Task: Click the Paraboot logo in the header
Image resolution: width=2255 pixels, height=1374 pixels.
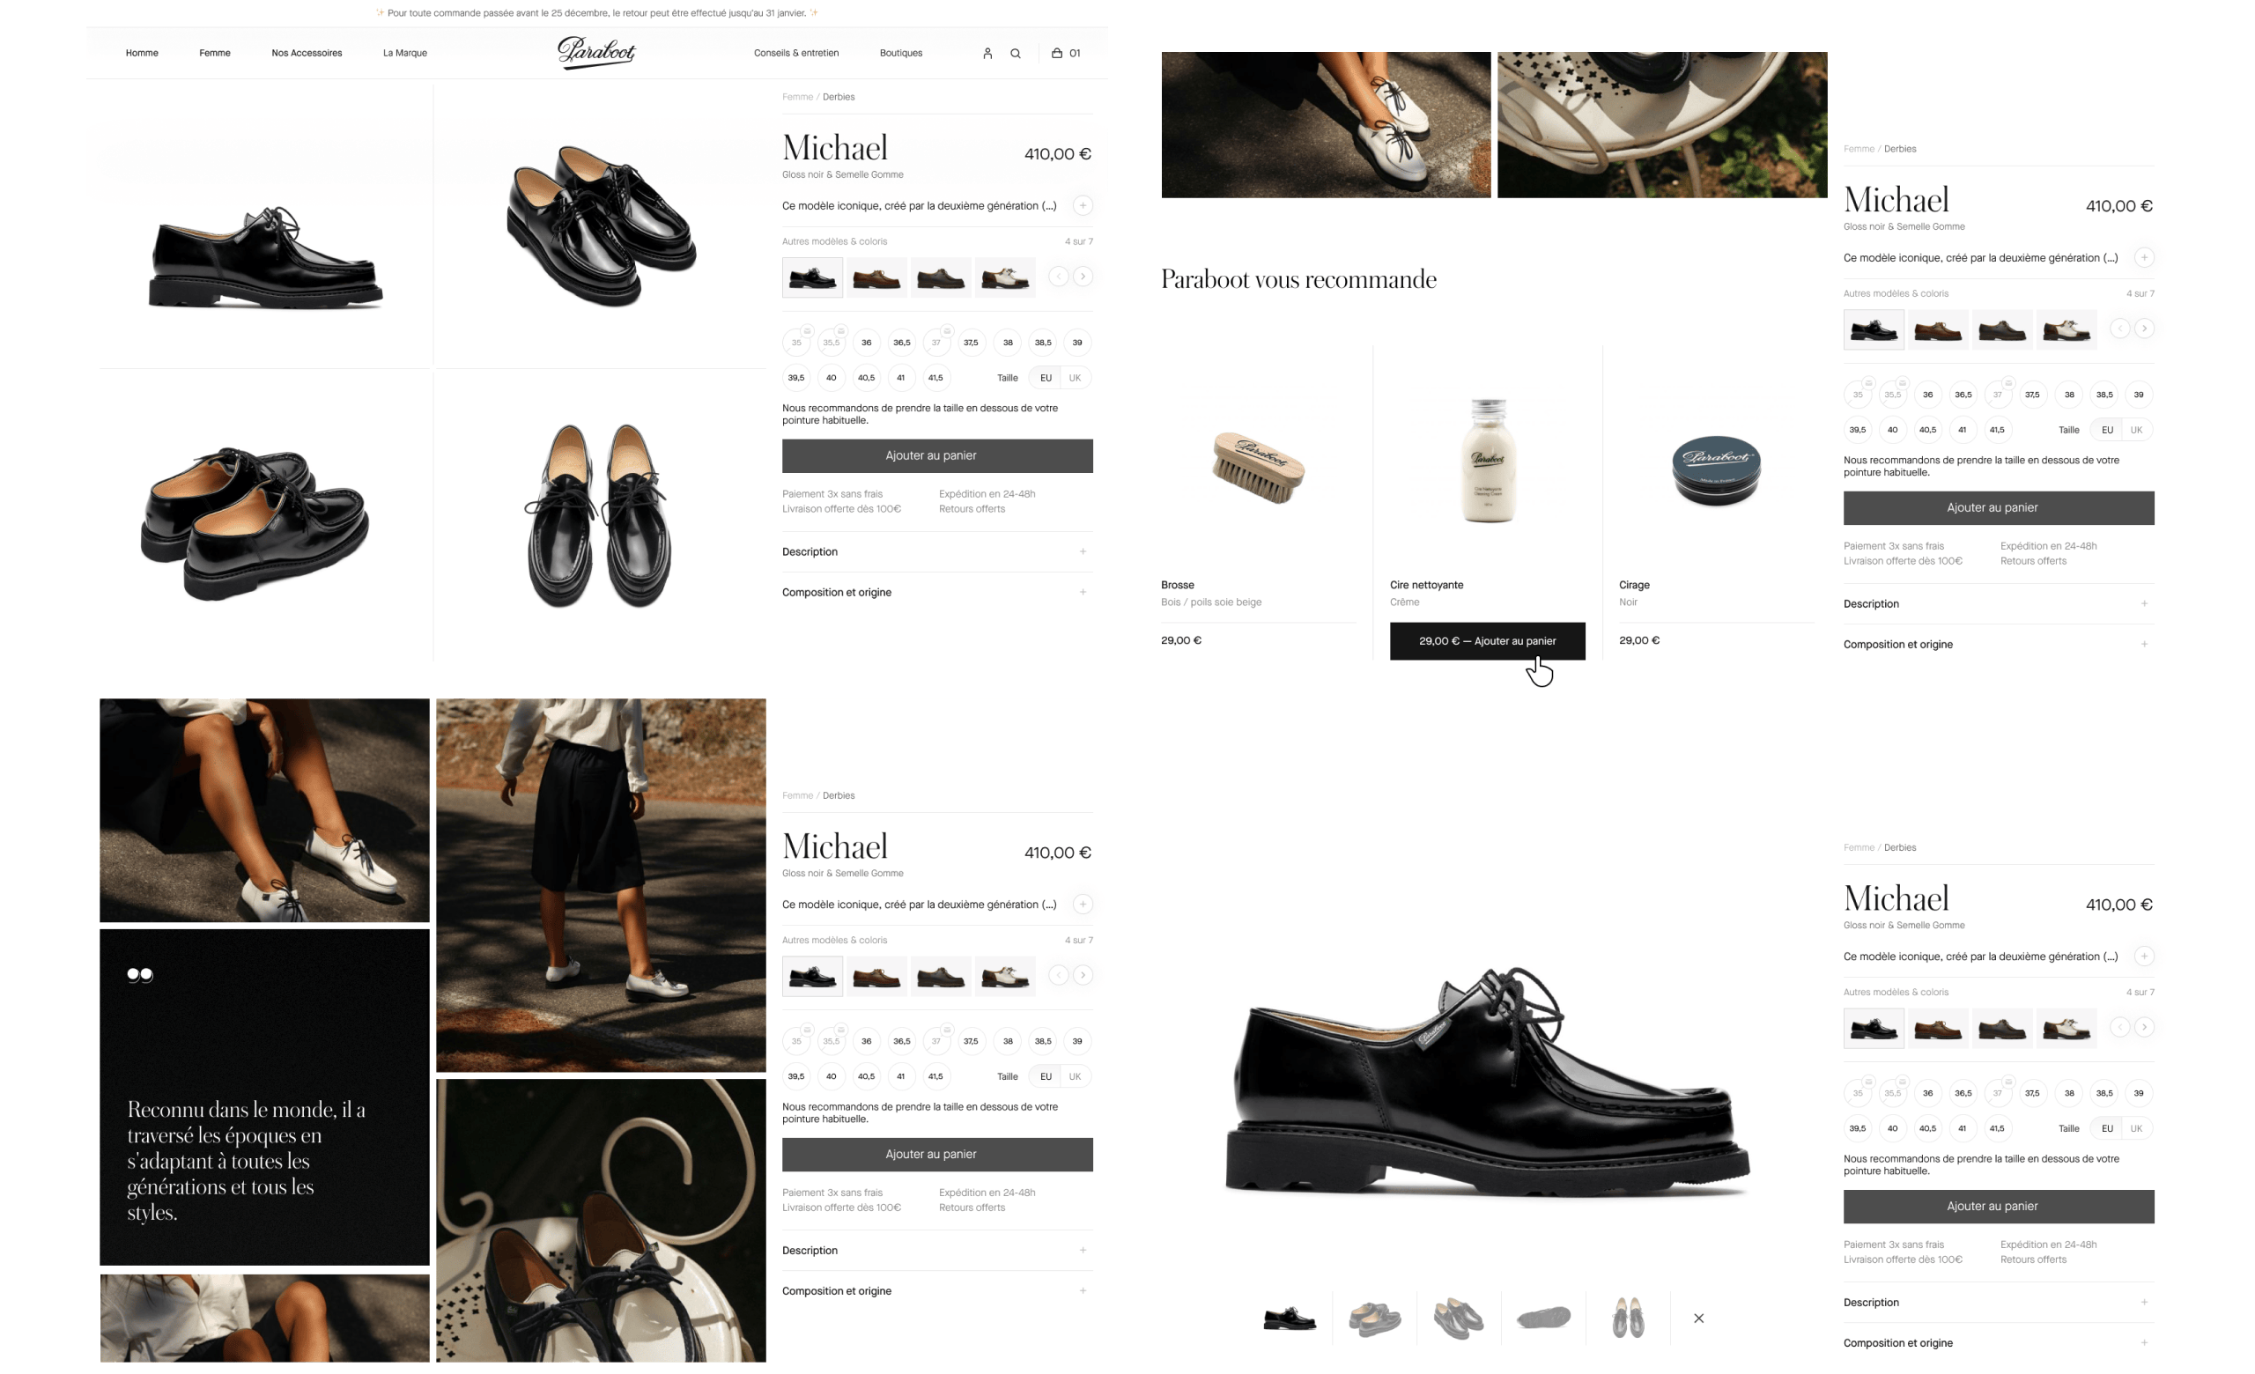Action: pyautogui.click(x=595, y=52)
